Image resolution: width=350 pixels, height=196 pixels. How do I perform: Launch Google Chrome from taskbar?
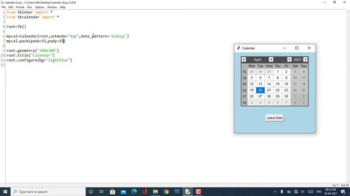(166, 192)
